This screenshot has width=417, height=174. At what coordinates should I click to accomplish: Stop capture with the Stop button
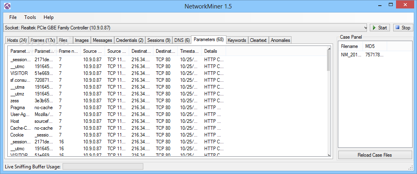[402, 27]
